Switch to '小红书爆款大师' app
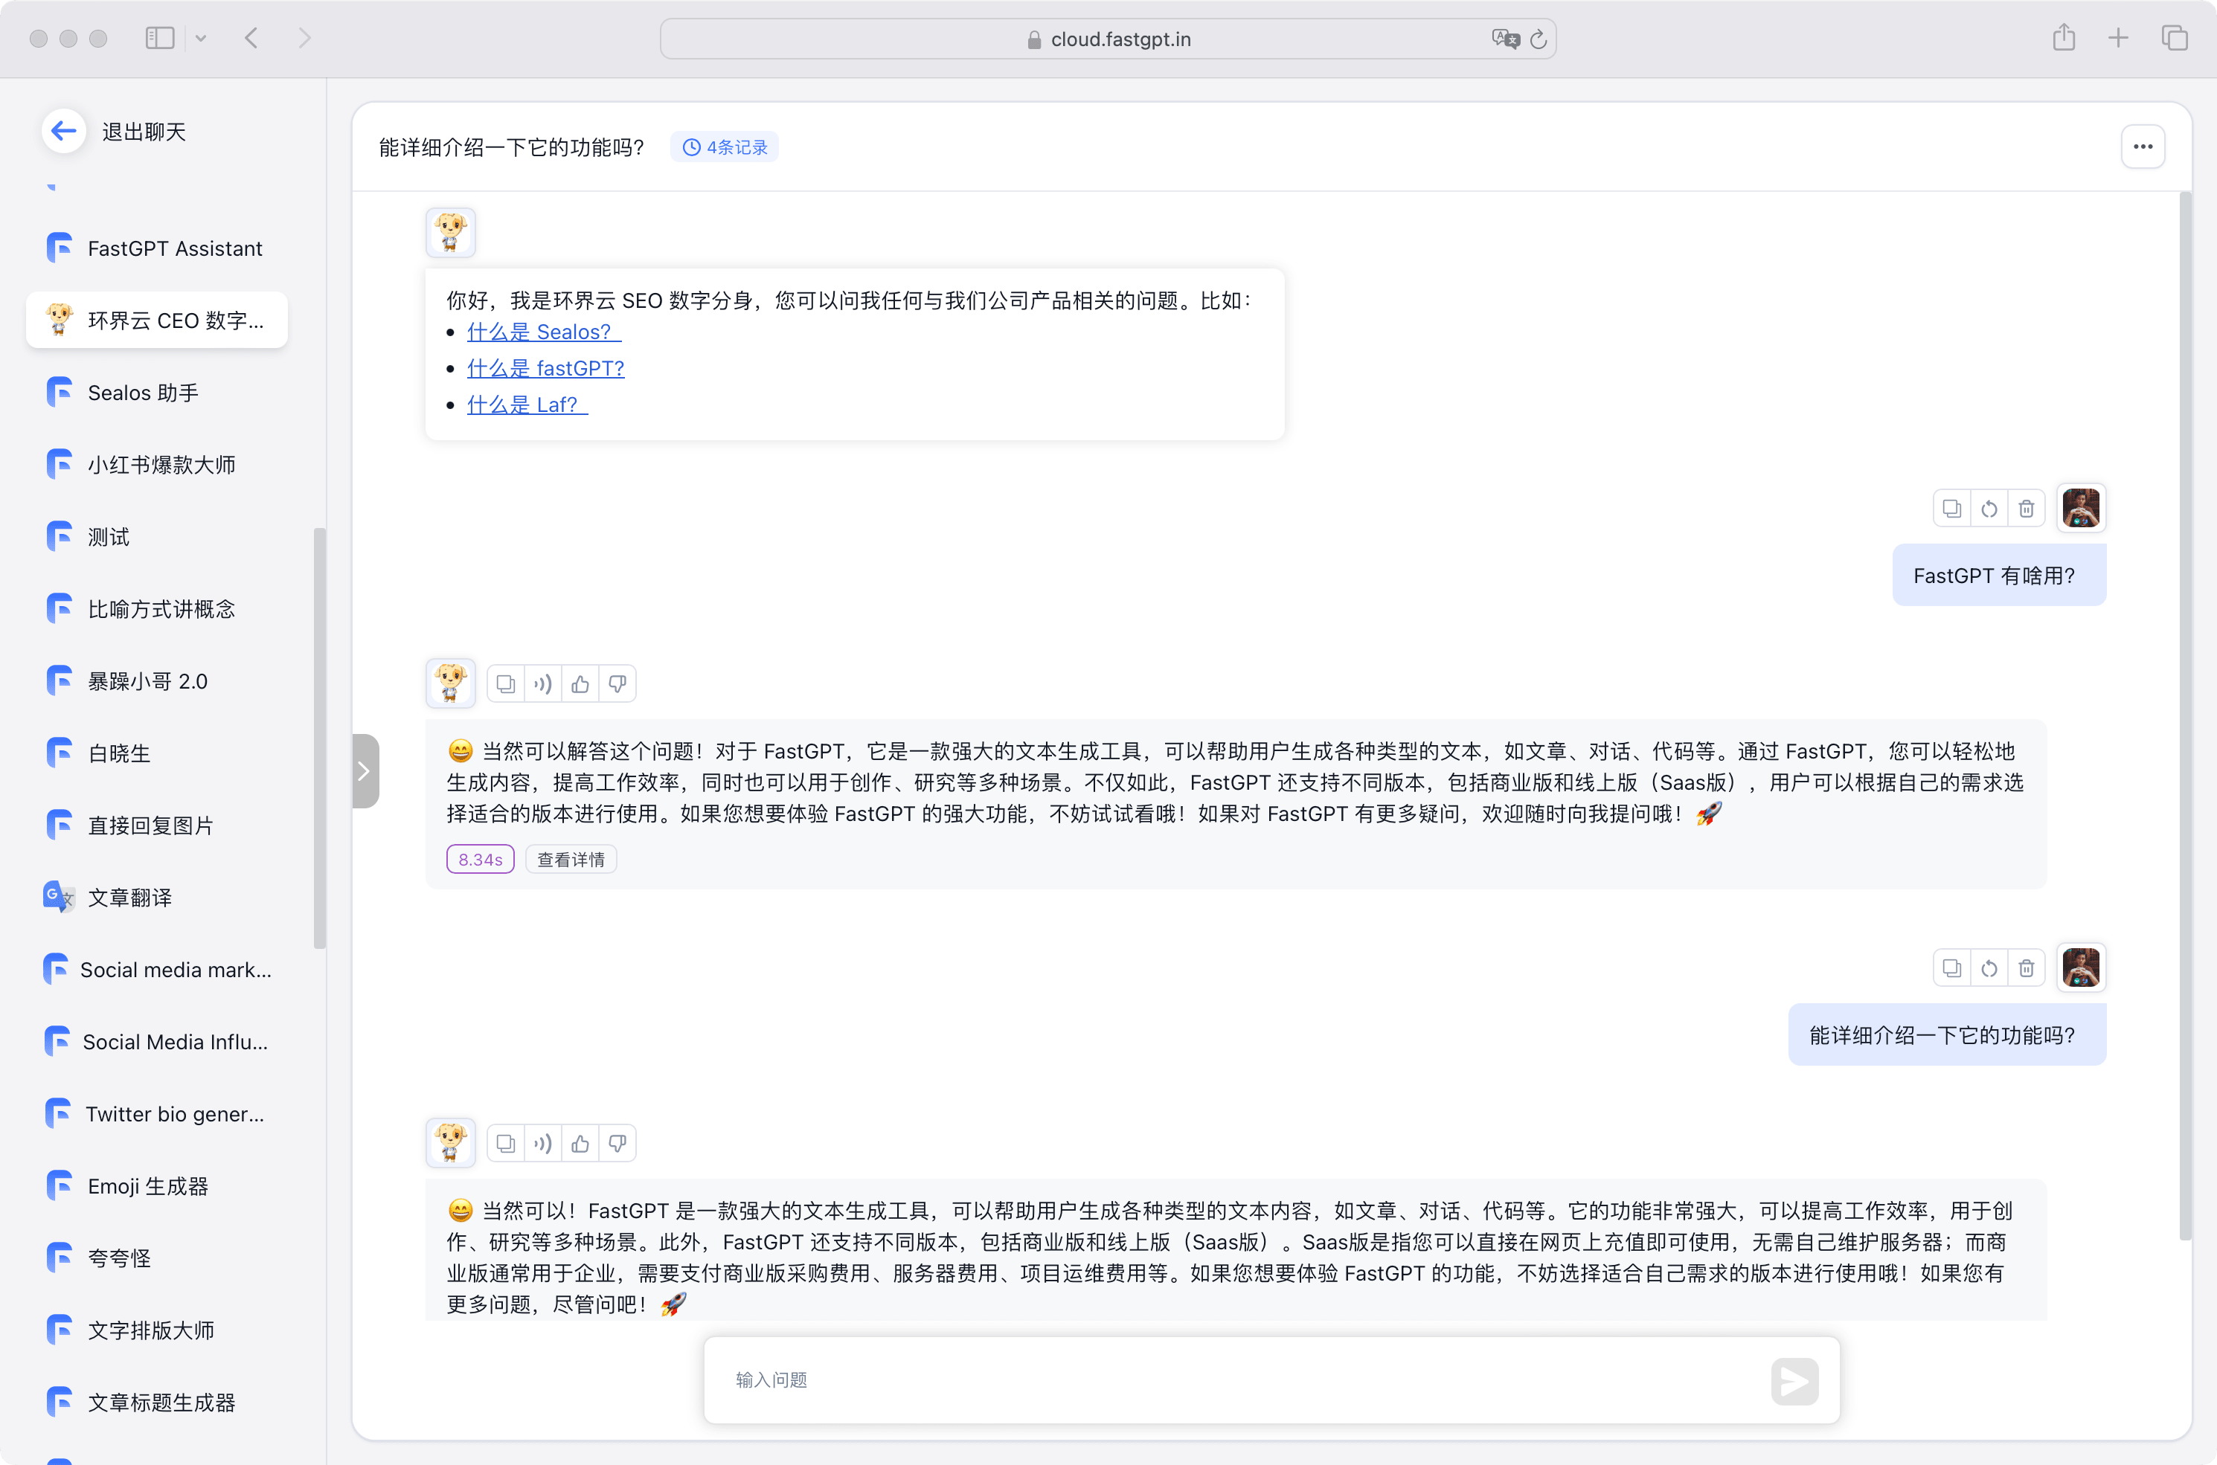 point(161,464)
